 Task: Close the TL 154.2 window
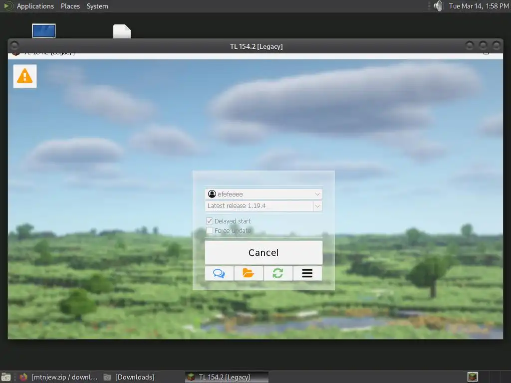496,45
